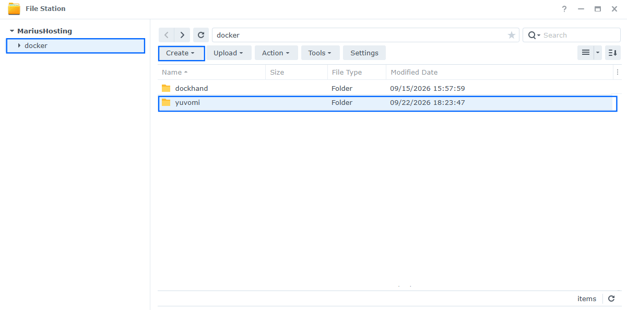
Task: Go forward with the right arrow button
Action: click(x=182, y=35)
